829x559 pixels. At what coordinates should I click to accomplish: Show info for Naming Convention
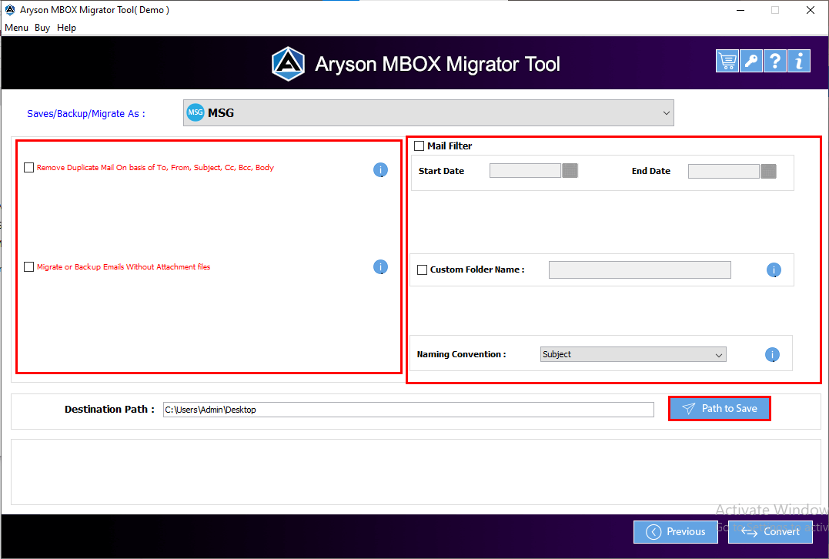[x=773, y=355]
